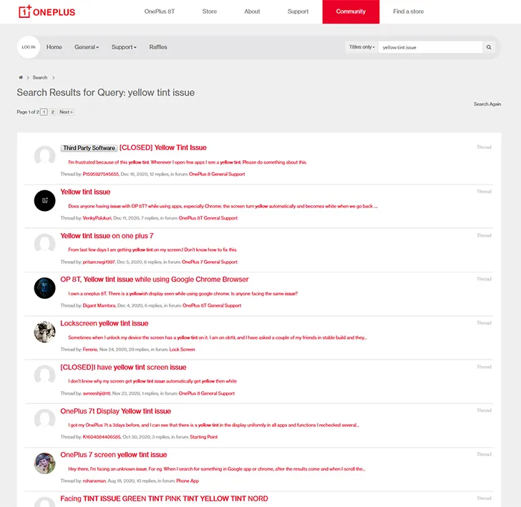Expand the Support dropdown in forum nav
This screenshot has width=521, height=507.
124,47
